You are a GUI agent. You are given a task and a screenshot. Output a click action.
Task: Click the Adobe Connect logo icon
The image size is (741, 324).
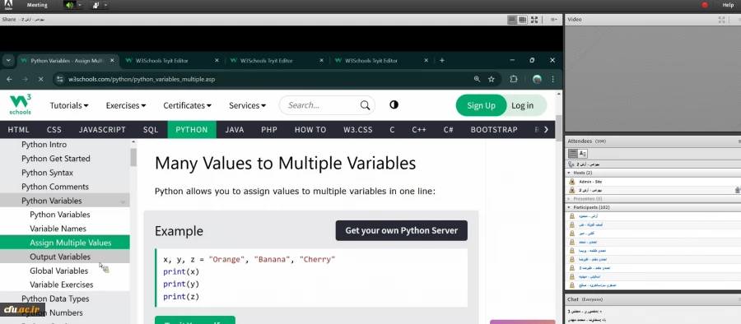[8, 5]
